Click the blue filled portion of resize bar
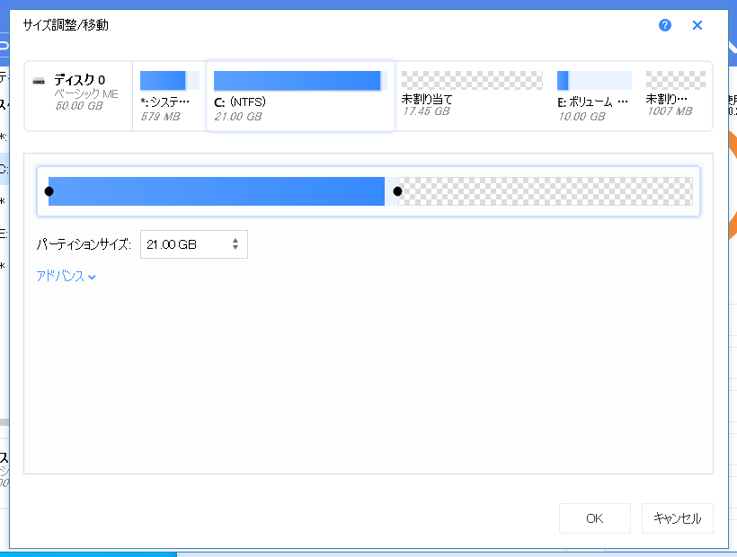Viewport: 737px width, 557px height. point(216,190)
